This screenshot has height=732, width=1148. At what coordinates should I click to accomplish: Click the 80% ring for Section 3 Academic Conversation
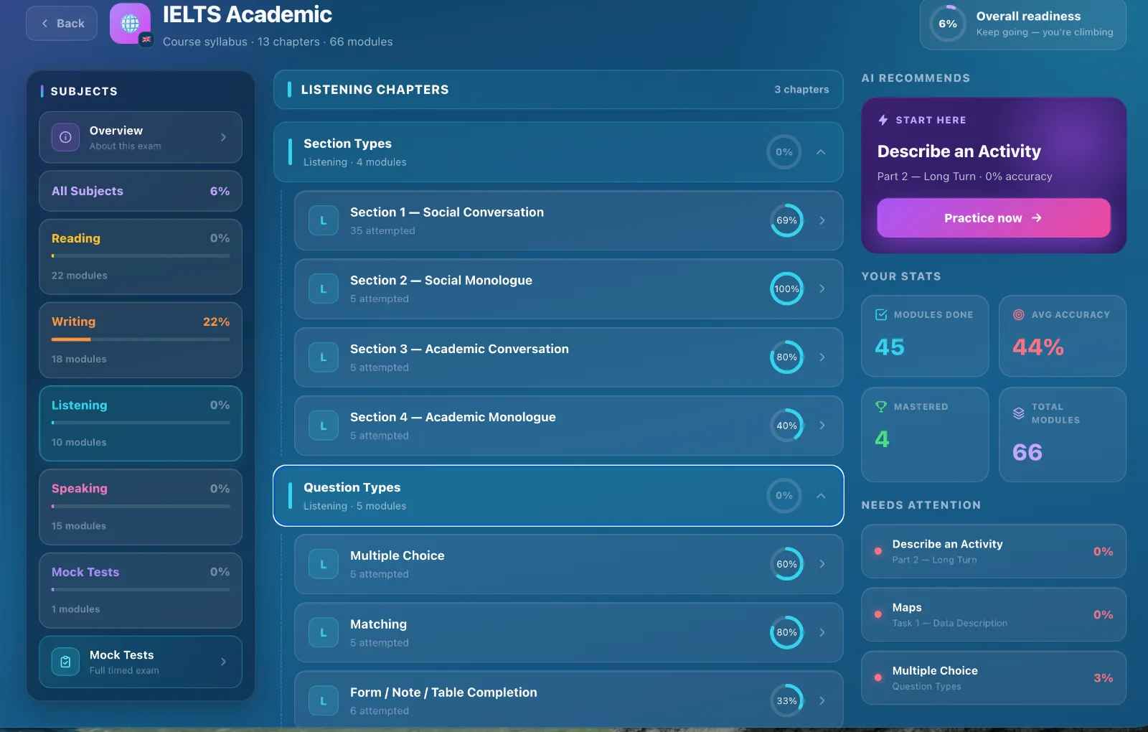tap(787, 357)
